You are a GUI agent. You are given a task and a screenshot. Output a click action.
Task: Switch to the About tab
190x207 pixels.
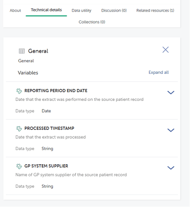click(x=15, y=10)
